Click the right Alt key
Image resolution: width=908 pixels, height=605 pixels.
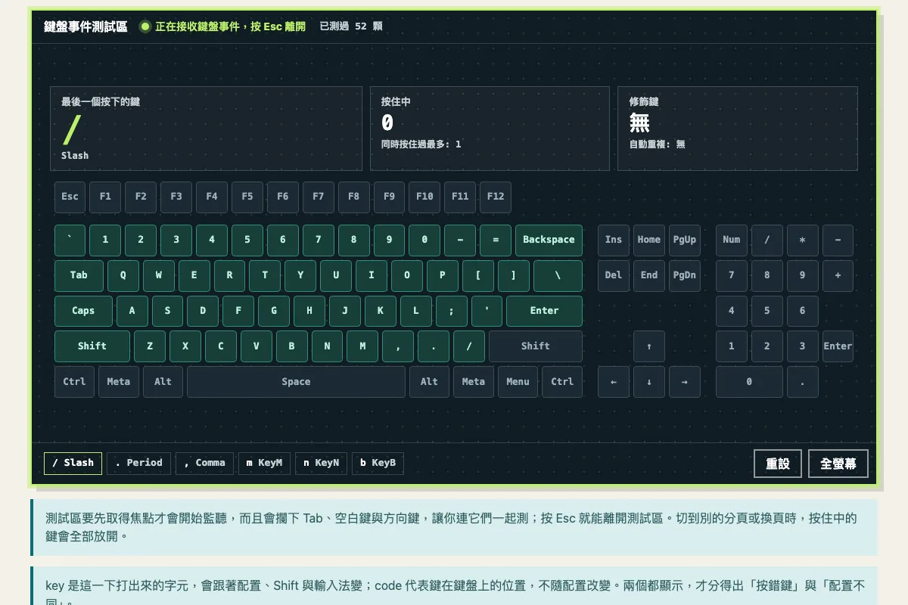point(429,382)
